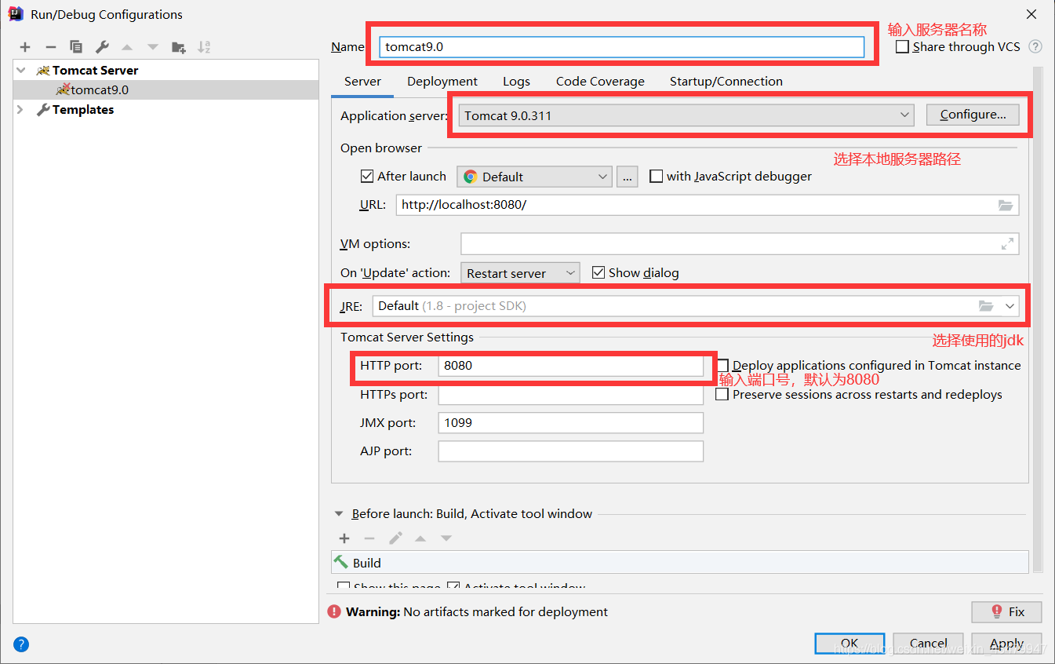
Task: Click the red warning icon
Action: tap(334, 611)
